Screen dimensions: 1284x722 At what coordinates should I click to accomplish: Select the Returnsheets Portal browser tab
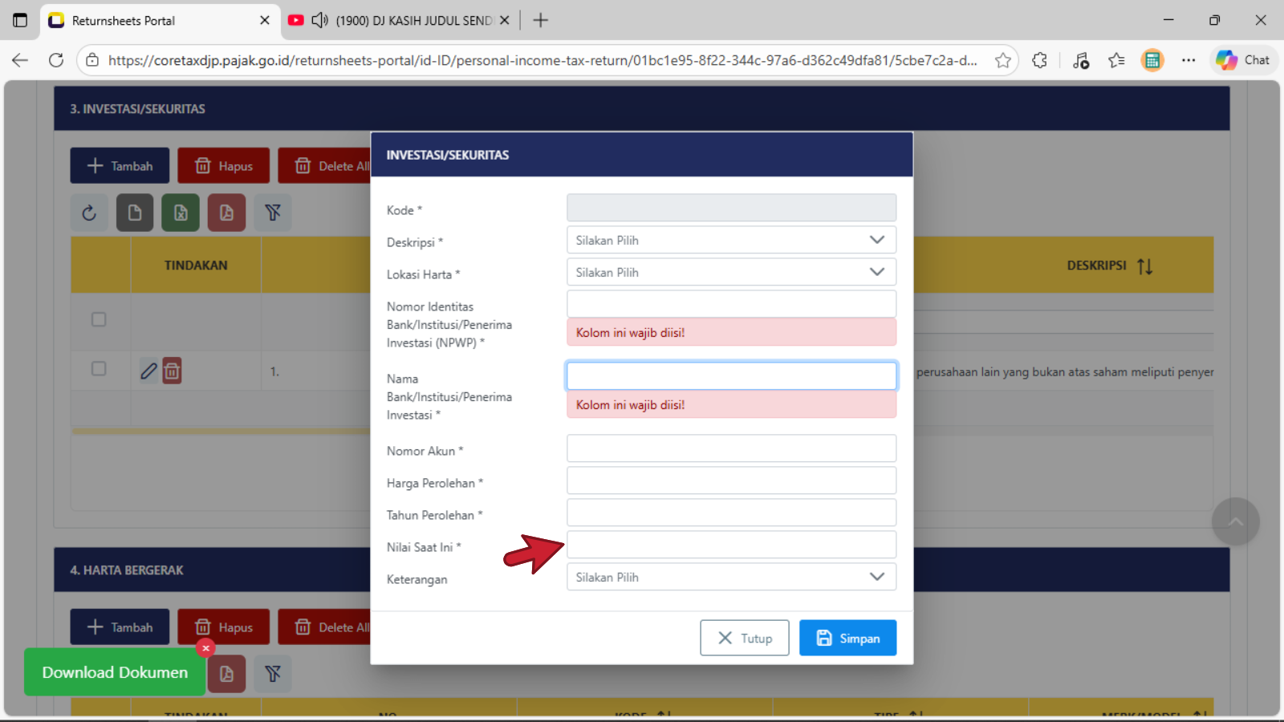pyautogui.click(x=152, y=20)
